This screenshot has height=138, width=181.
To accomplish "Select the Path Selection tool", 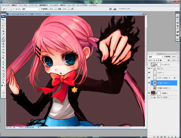I will [3, 67].
